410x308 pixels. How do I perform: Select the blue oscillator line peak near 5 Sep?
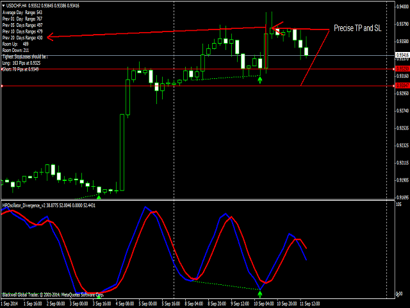click(x=145, y=207)
